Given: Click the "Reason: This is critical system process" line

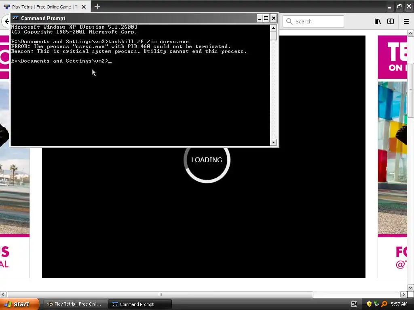Looking at the screenshot, I should click(129, 51).
